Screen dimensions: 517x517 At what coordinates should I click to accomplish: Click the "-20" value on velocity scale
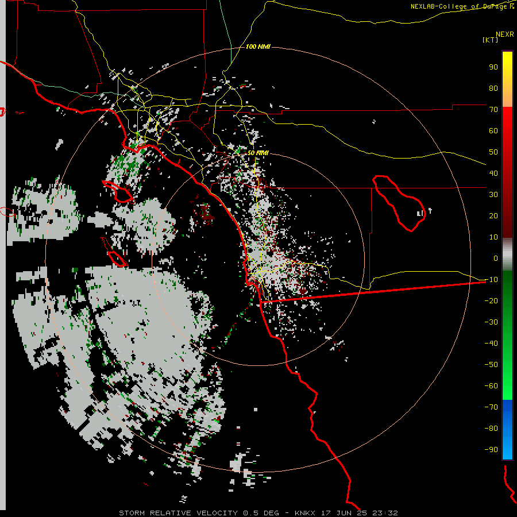click(491, 301)
